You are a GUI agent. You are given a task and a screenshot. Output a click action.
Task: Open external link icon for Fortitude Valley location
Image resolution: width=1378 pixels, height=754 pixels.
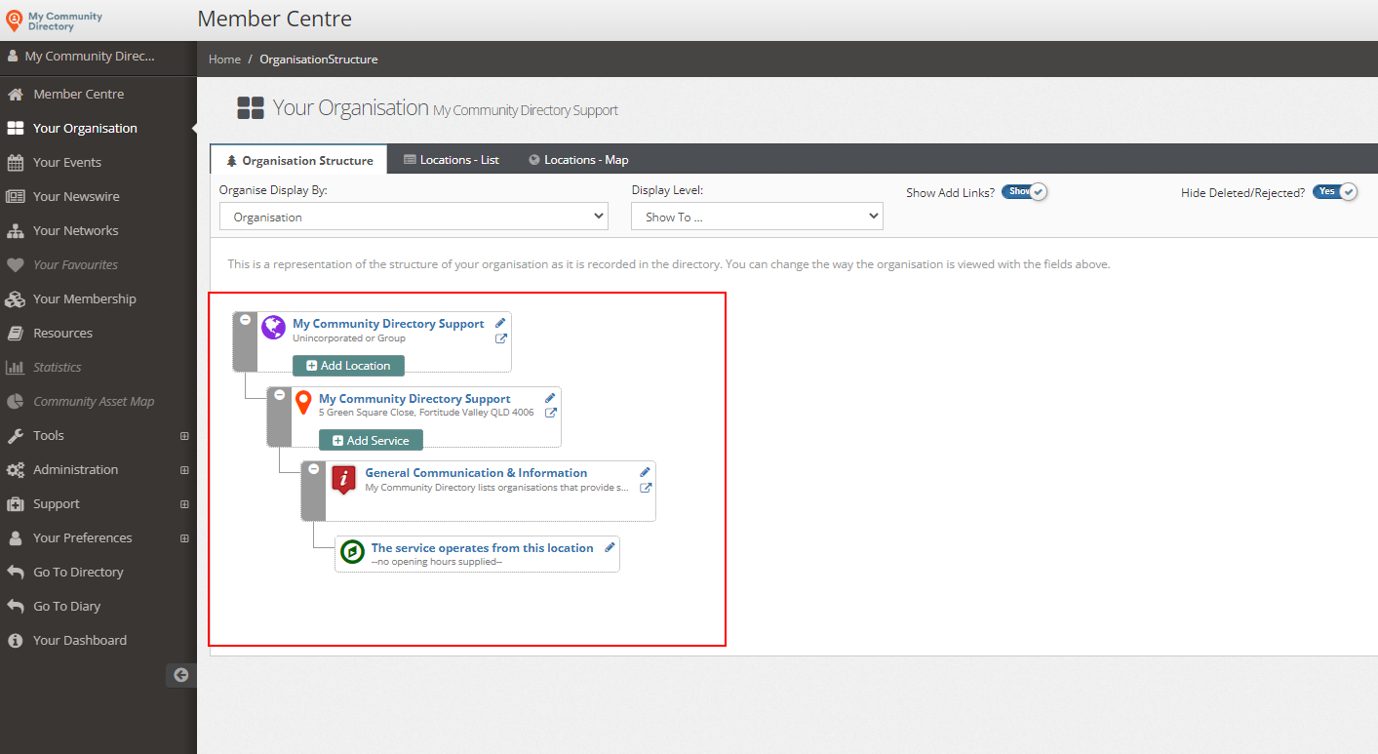[550, 413]
